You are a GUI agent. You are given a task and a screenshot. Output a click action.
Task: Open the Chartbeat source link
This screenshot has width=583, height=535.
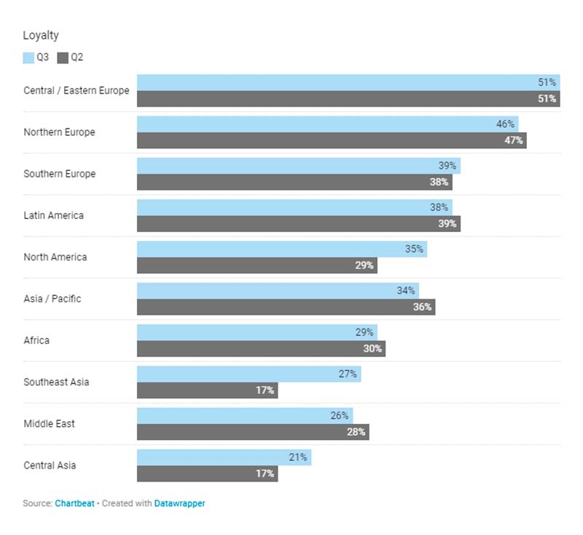tap(76, 503)
